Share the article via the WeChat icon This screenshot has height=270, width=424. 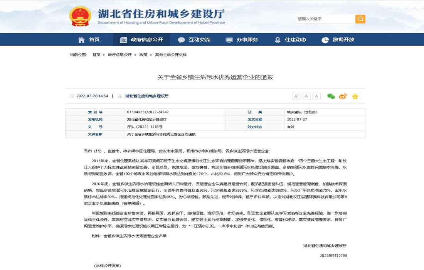(x=331, y=96)
